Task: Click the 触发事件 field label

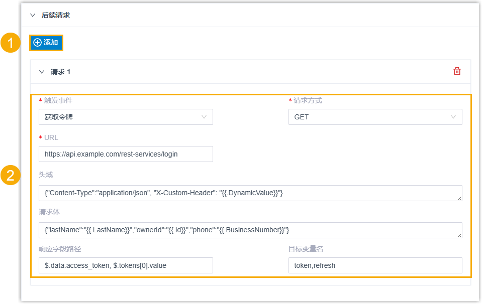Action: tap(58, 100)
